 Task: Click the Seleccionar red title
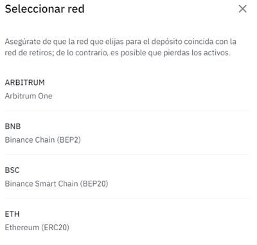(x=44, y=9)
